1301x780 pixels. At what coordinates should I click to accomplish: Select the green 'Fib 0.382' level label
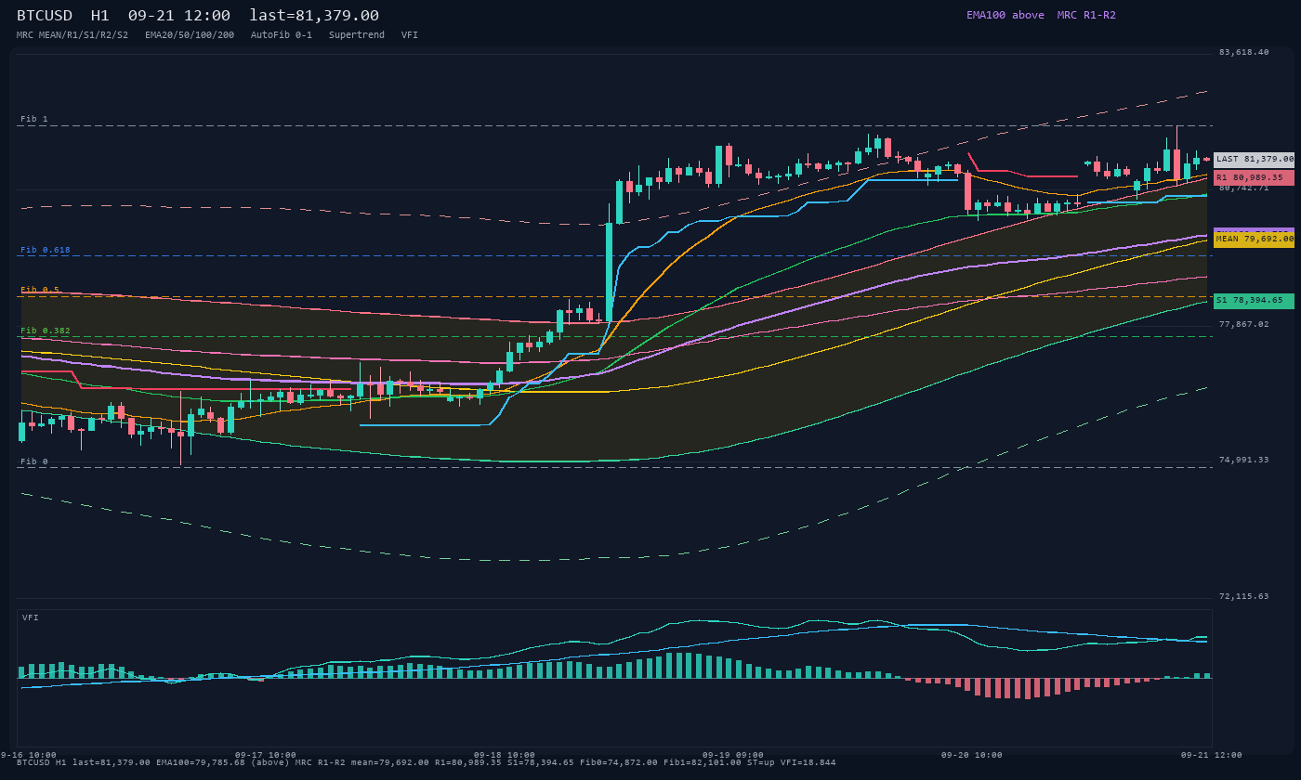(46, 331)
